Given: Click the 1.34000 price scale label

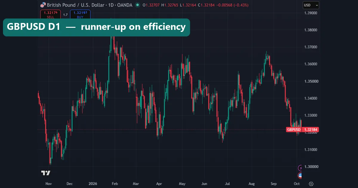Looking at the screenshot, I should coord(311,98).
